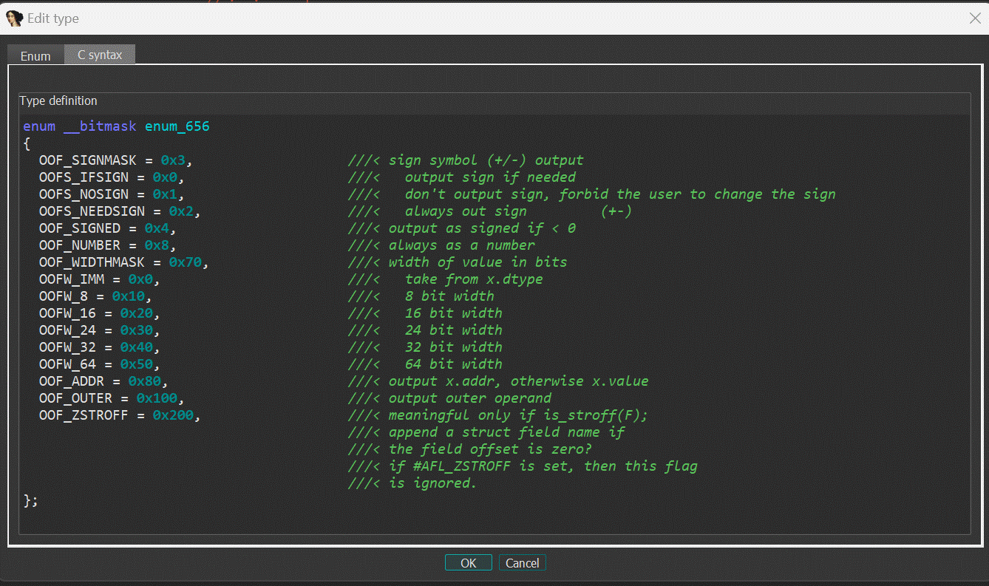This screenshot has height=586, width=989.
Task: Click the enum_656 type name
Action: click(177, 126)
